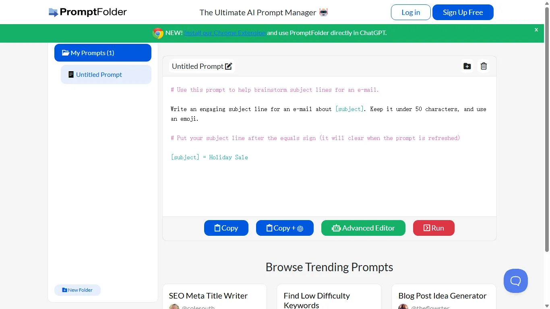Click the move-to-folder icon above the prompt
The width and height of the screenshot is (550, 309).
click(467, 66)
